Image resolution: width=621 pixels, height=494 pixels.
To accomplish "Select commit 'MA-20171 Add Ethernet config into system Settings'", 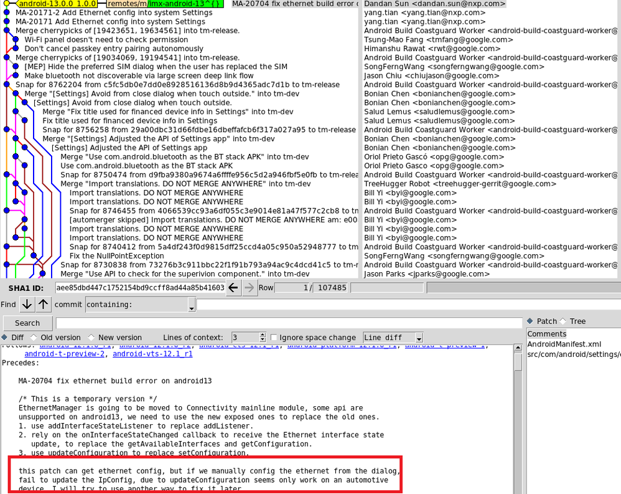I will coord(111,22).
